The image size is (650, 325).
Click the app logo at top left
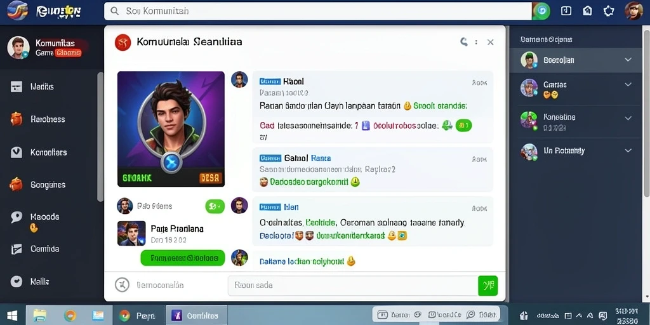(x=17, y=11)
